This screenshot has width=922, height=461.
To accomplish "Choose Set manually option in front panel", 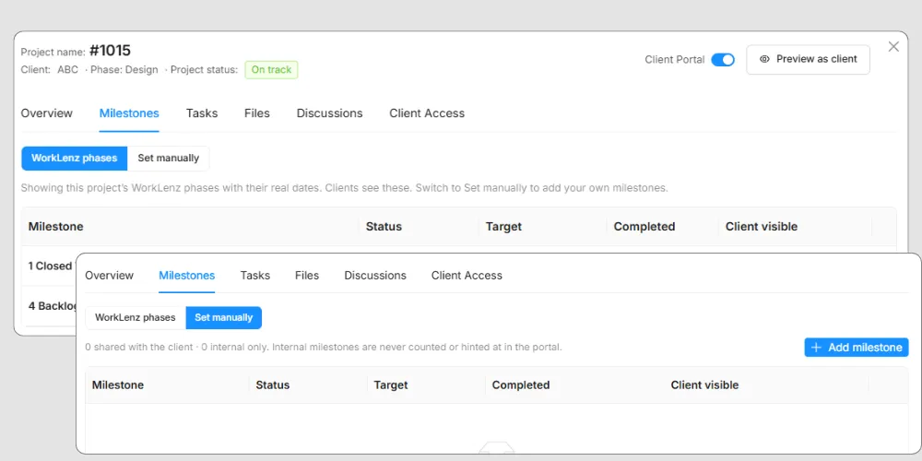I will 223,317.
